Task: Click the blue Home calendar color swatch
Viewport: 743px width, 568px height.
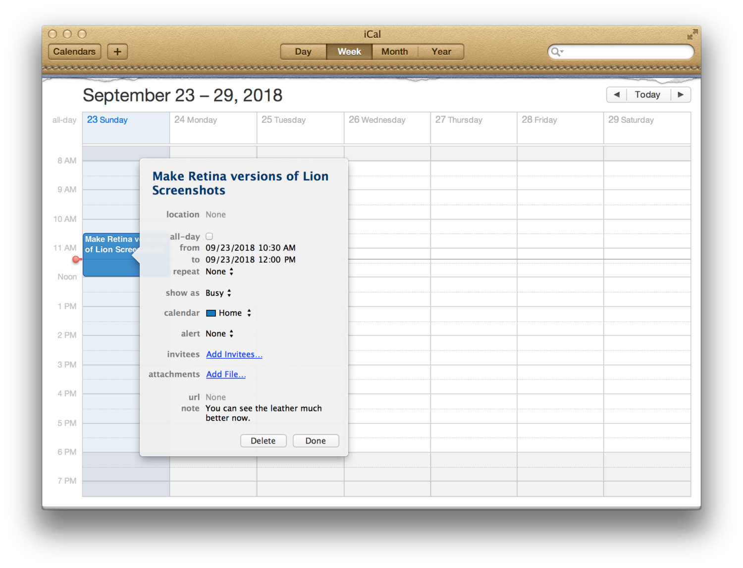Action: pyautogui.click(x=212, y=313)
